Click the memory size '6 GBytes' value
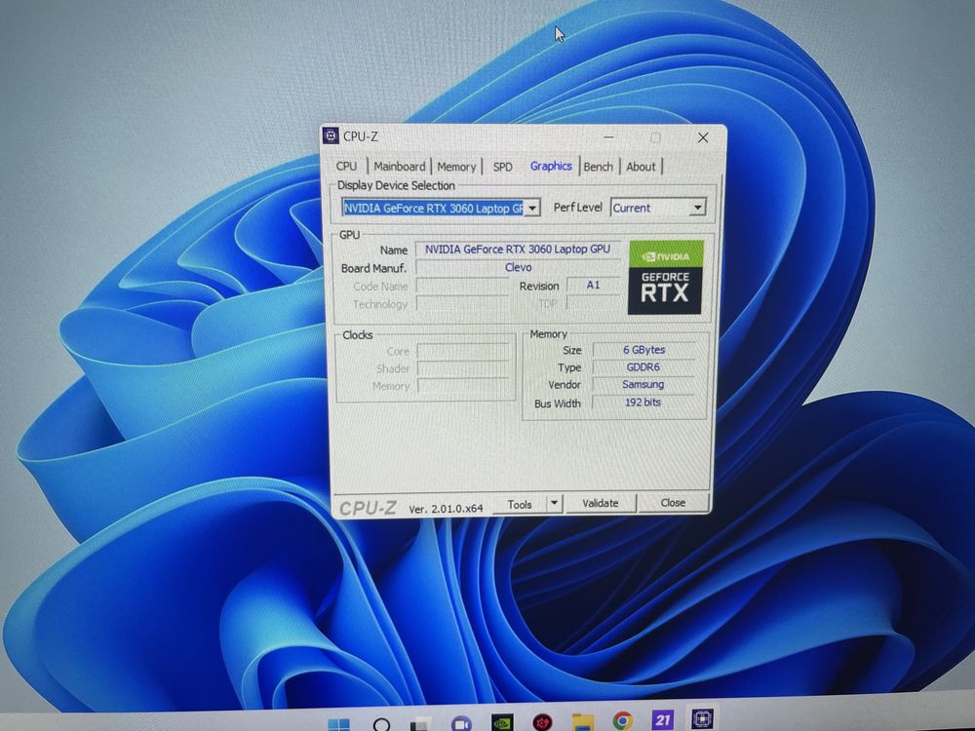Image resolution: width=975 pixels, height=731 pixels. 643,350
